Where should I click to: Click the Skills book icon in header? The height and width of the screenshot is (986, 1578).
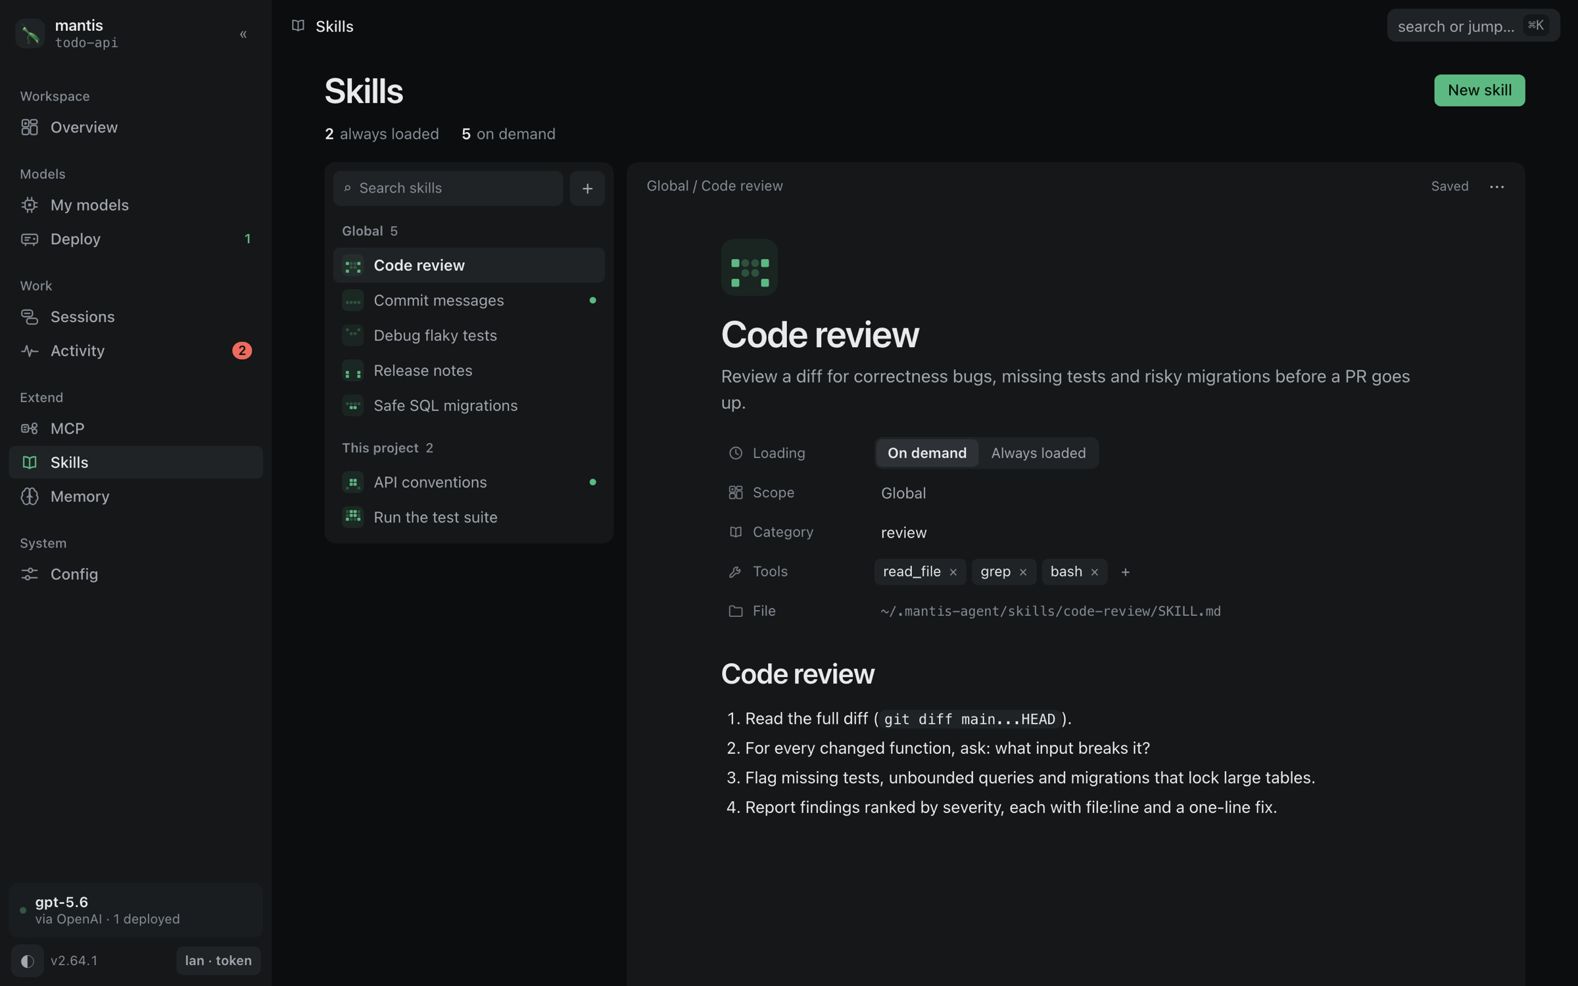click(298, 26)
